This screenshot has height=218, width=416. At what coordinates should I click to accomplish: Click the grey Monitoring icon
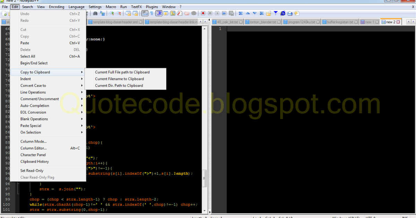194,13
